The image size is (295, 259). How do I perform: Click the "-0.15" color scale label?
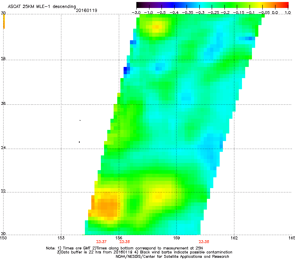(238, 13)
